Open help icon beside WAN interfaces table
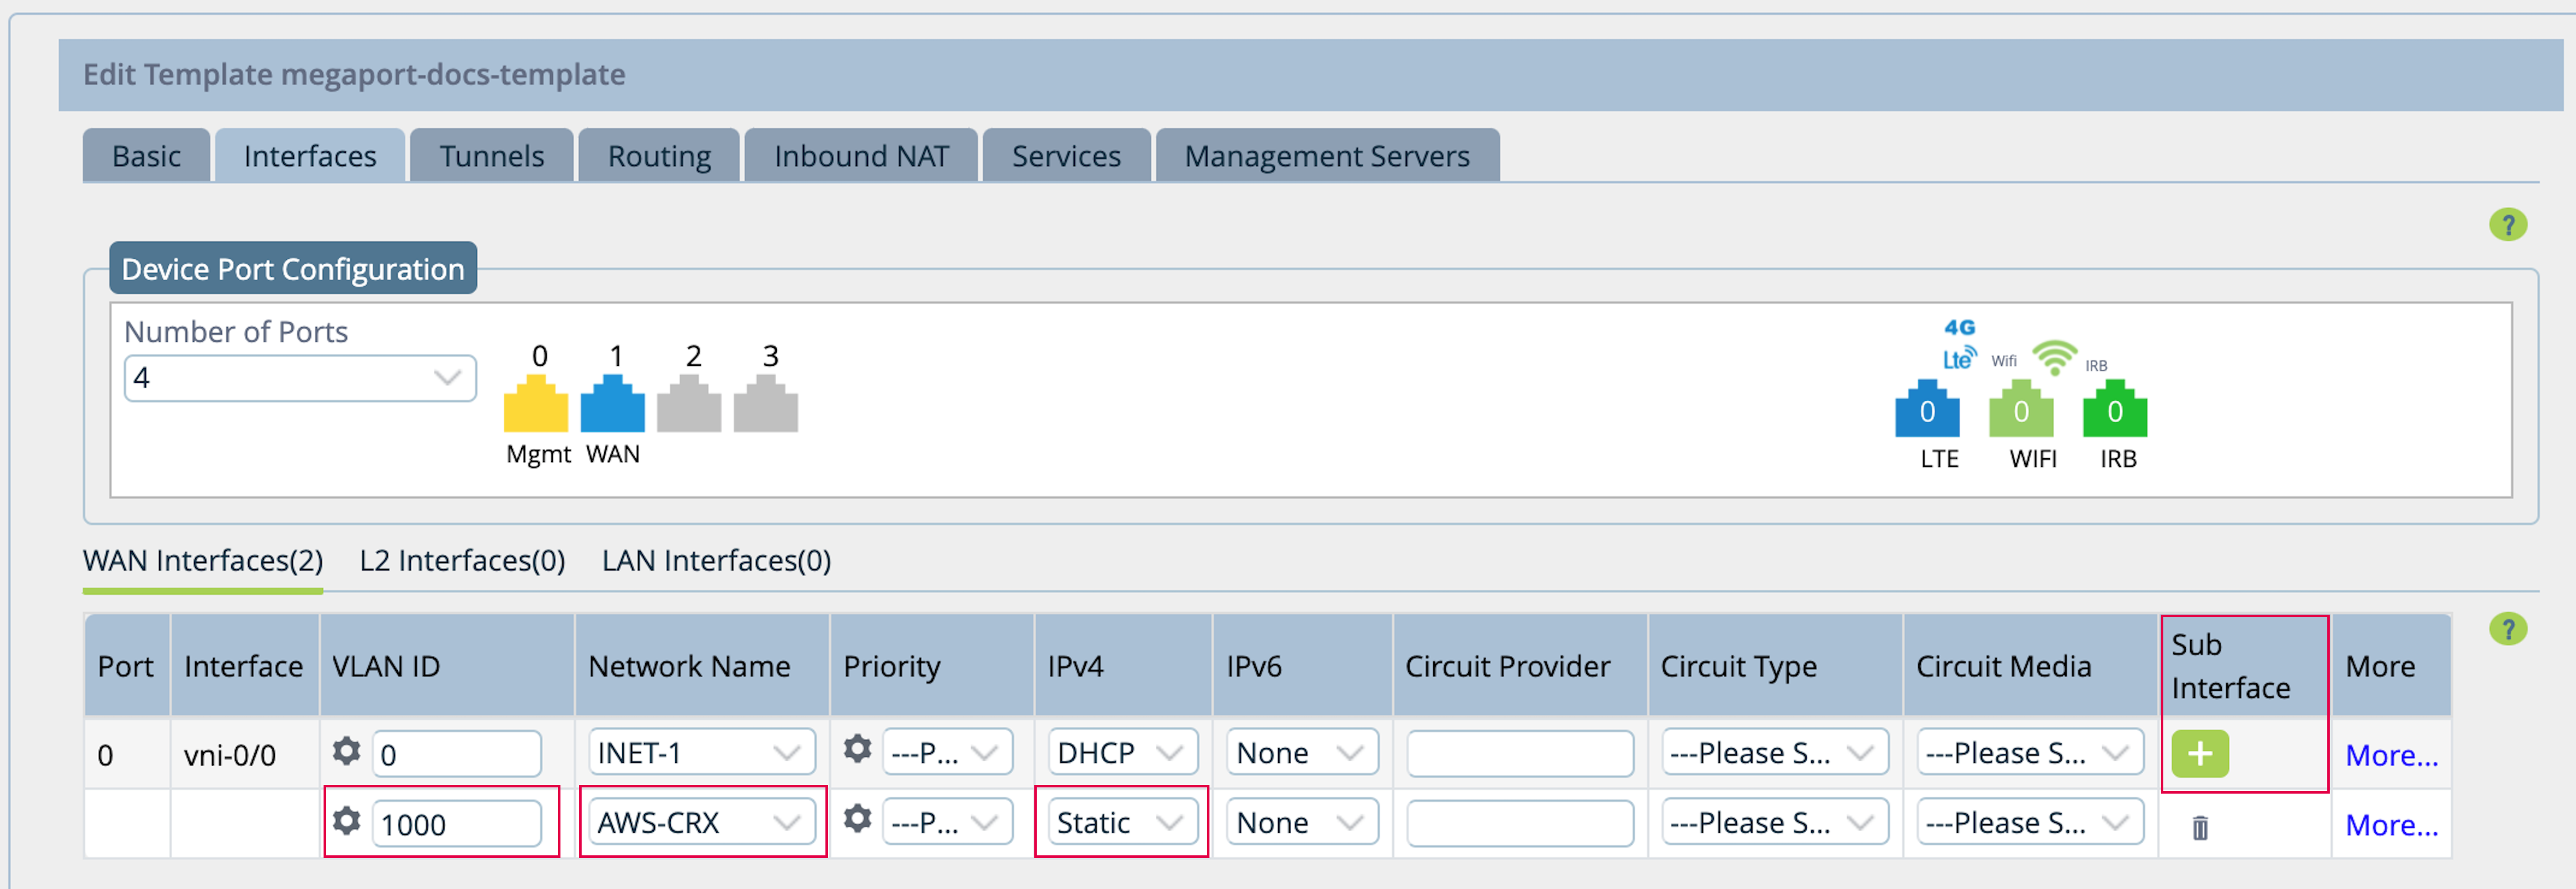The image size is (2576, 889). pyautogui.click(x=2507, y=629)
